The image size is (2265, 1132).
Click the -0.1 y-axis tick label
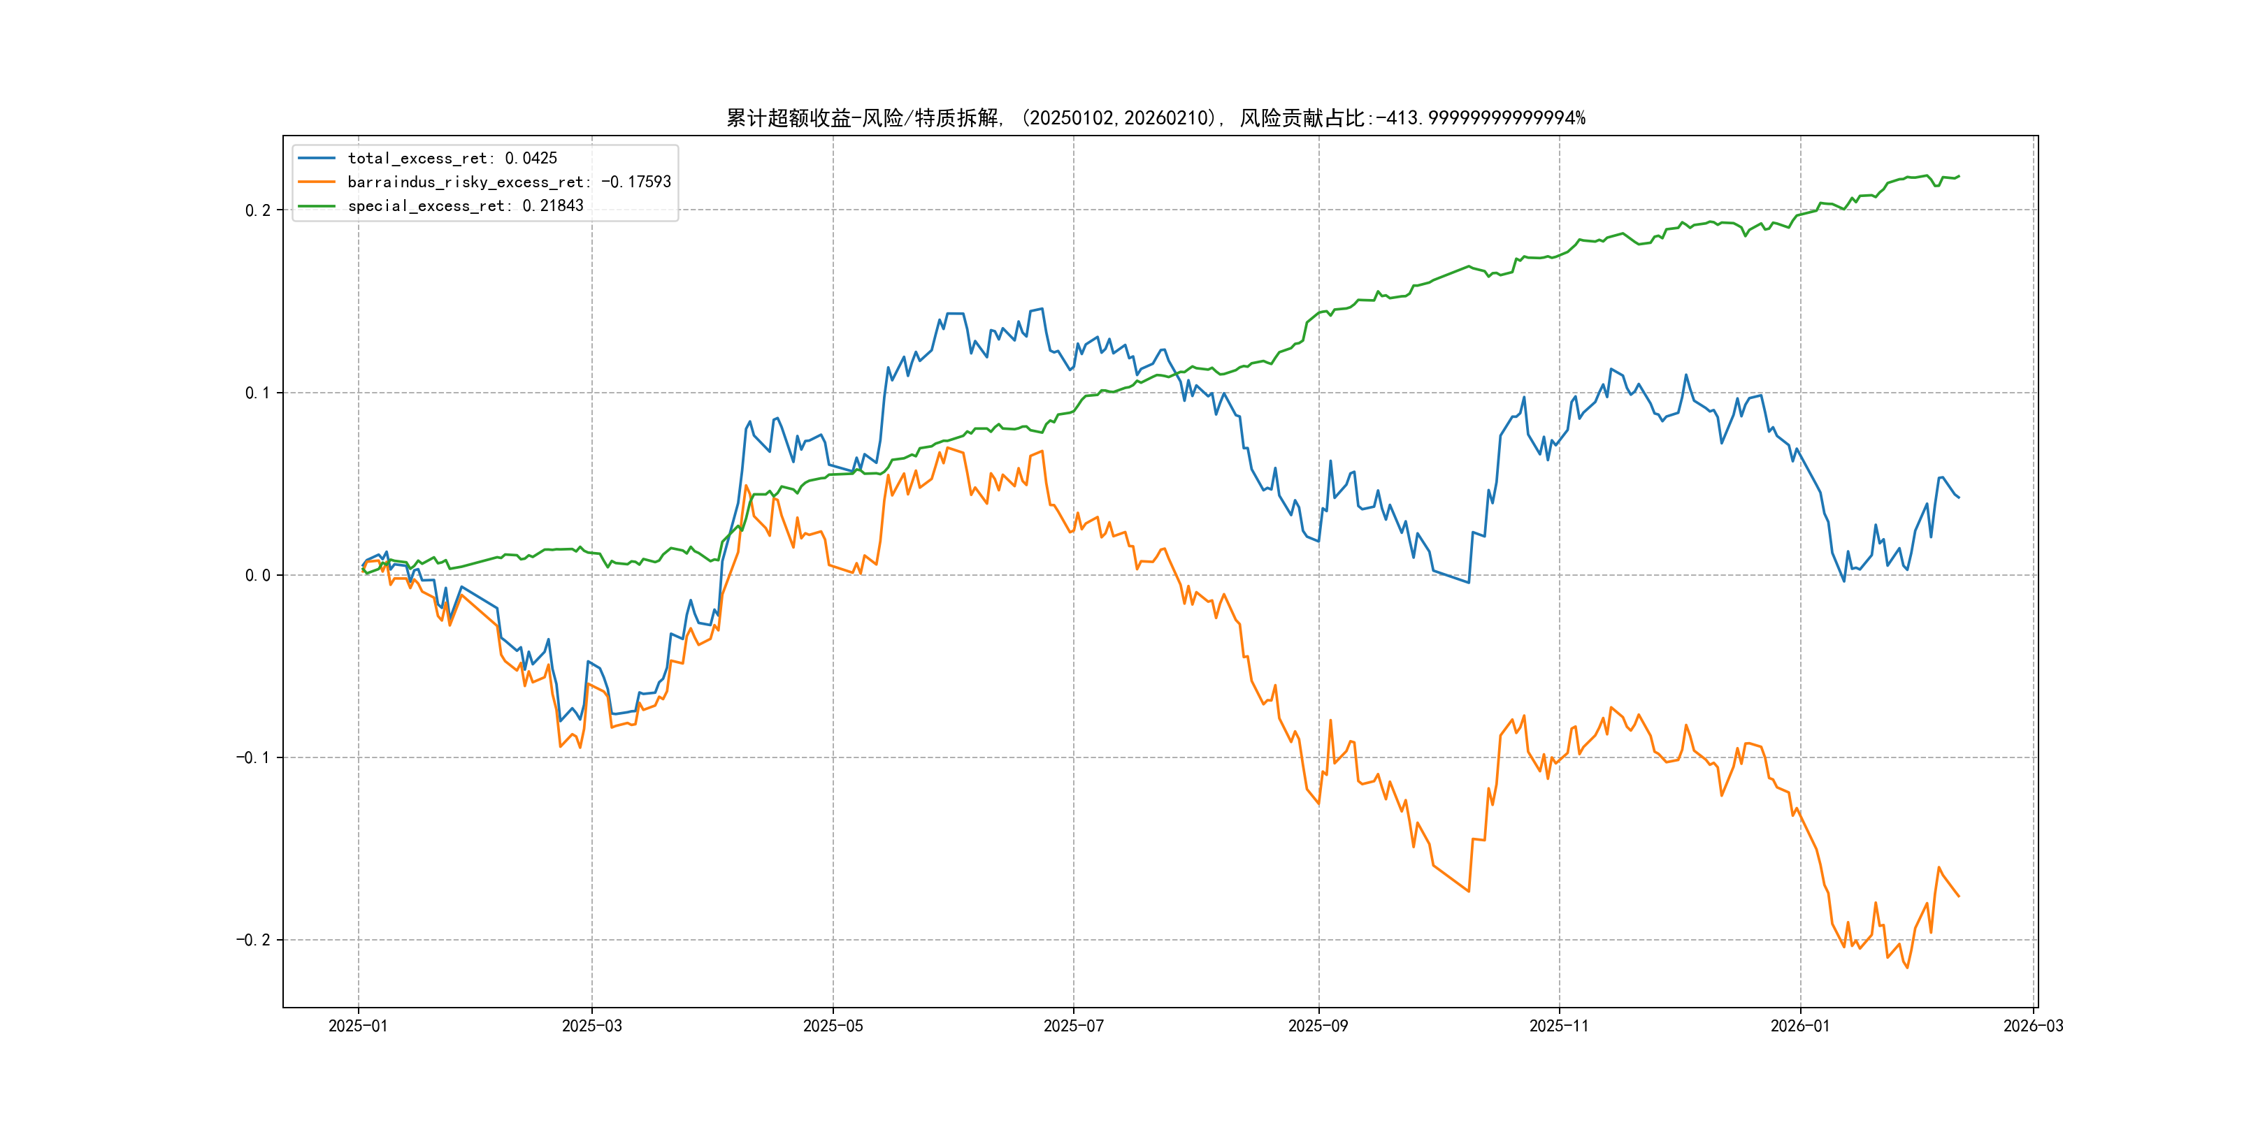(x=253, y=757)
